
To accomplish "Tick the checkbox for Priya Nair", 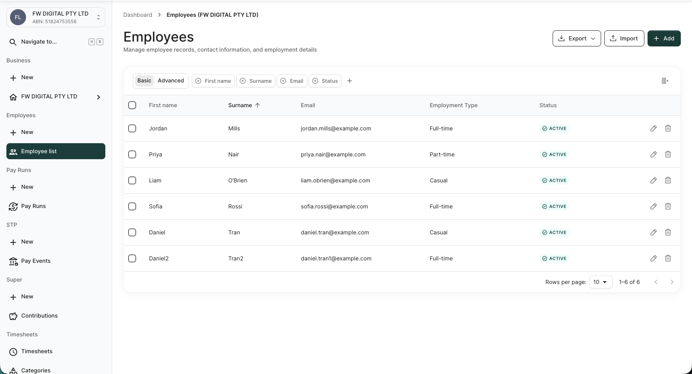I will pyautogui.click(x=132, y=154).
